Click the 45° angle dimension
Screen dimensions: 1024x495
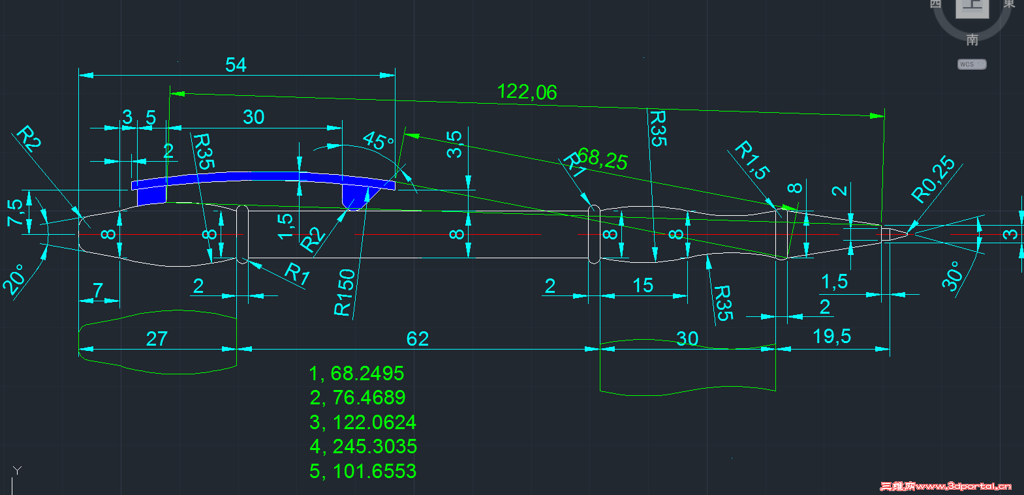[379, 141]
